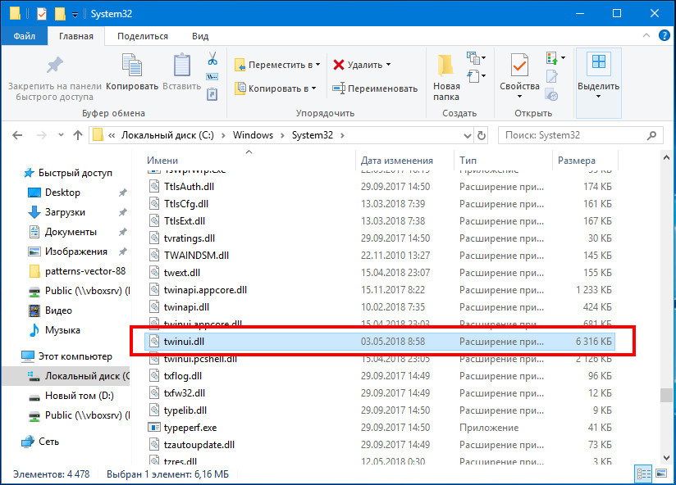Click the twinui.dll file icon
The width and height of the screenshot is (676, 485).
click(154, 342)
